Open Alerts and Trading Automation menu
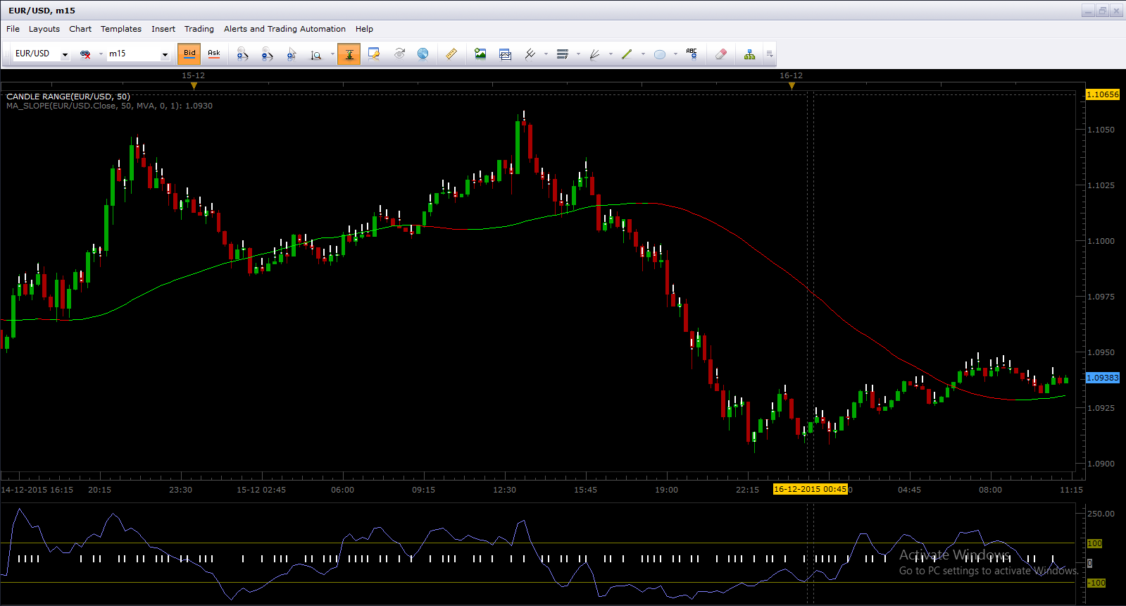This screenshot has width=1126, height=606. (x=284, y=29)
